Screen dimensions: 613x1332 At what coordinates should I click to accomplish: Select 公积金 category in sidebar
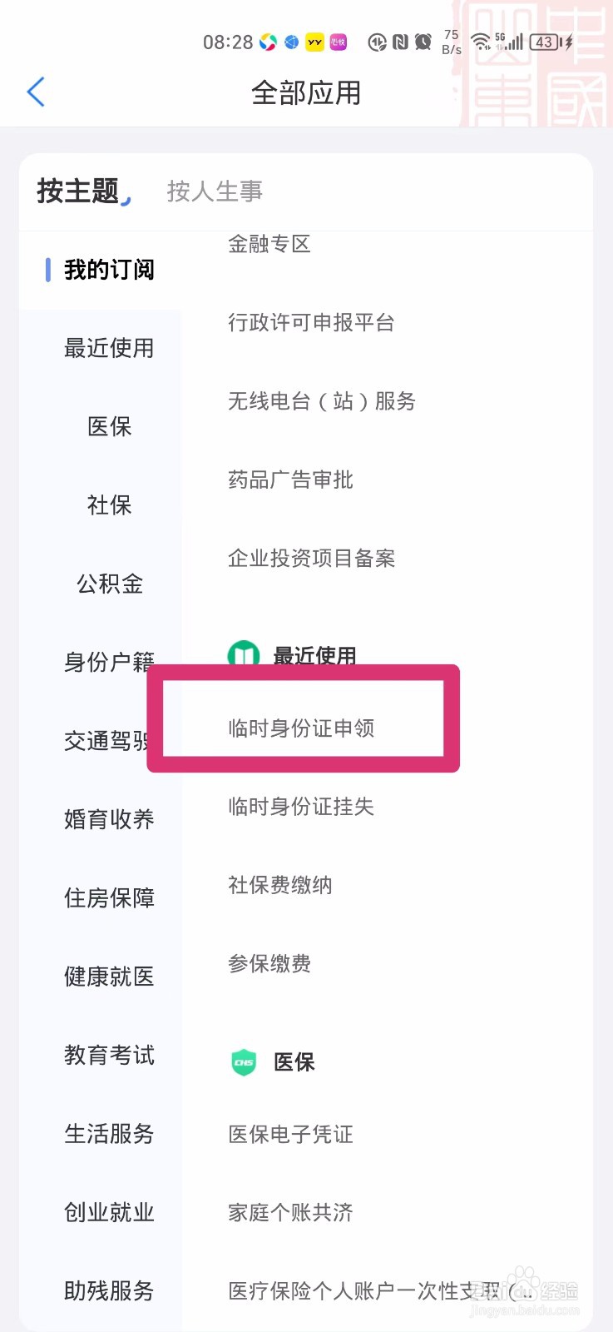pos(109,584)
